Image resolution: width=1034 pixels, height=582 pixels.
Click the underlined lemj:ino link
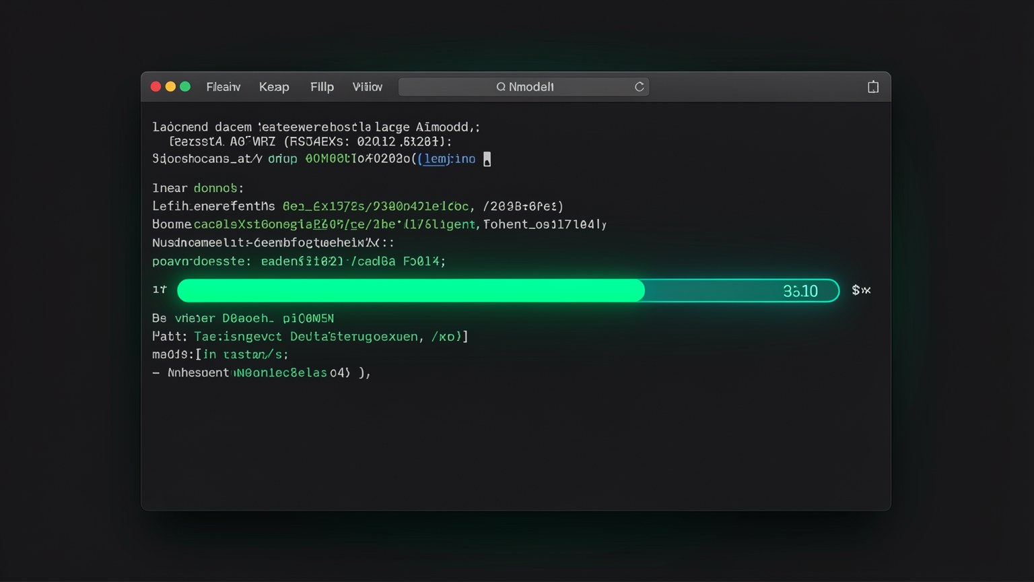(449, 159)
